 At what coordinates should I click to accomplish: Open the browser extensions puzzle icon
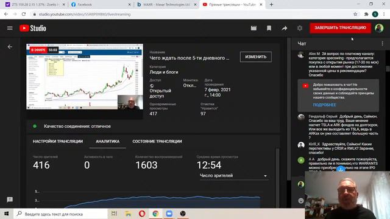(366, 14)
